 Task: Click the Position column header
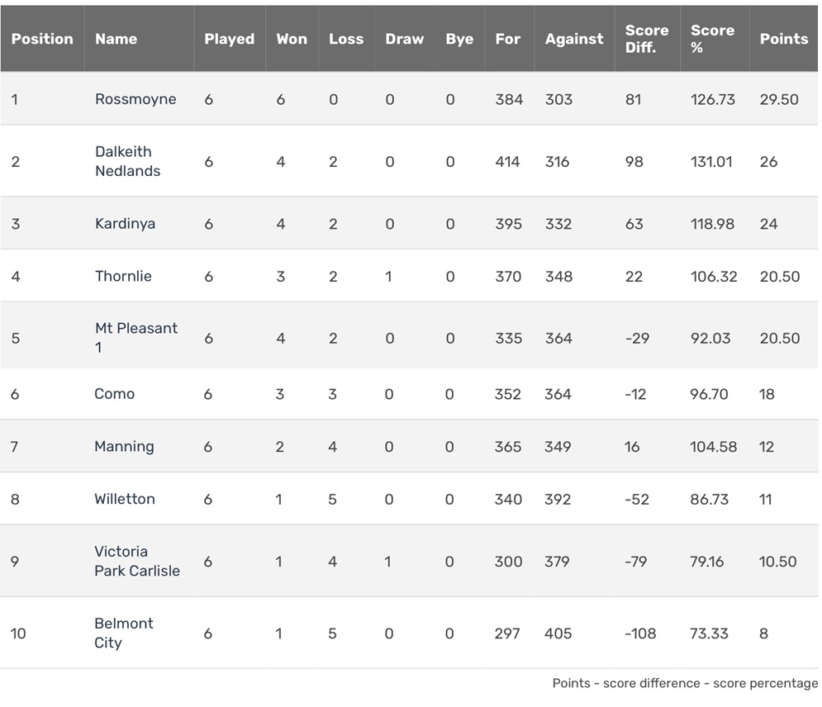42,39
